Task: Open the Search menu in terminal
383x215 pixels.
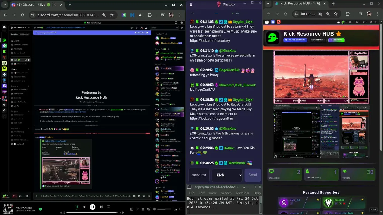Action: pyautogui.click(x=226, y=193)
